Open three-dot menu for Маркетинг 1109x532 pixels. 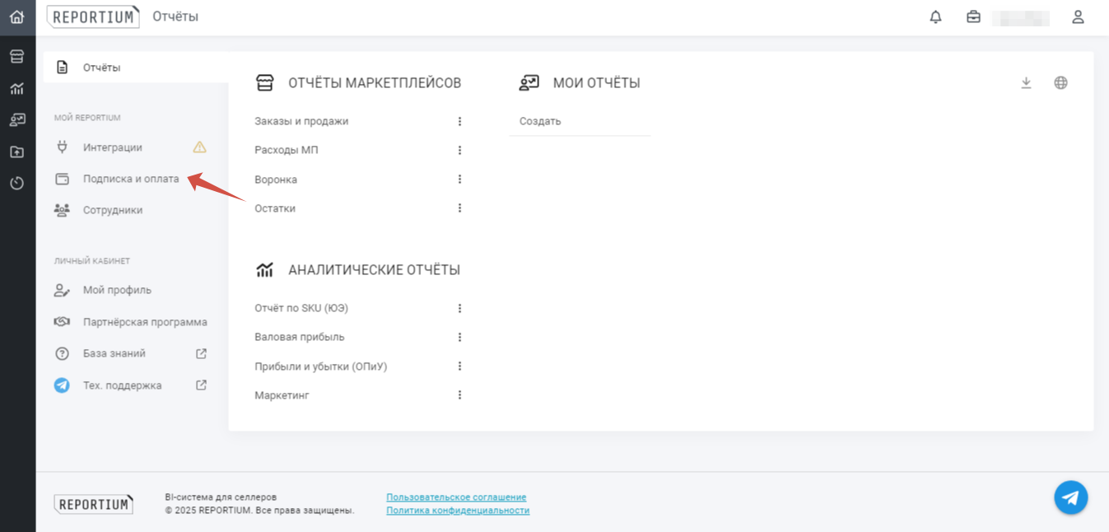click(459, 395)
